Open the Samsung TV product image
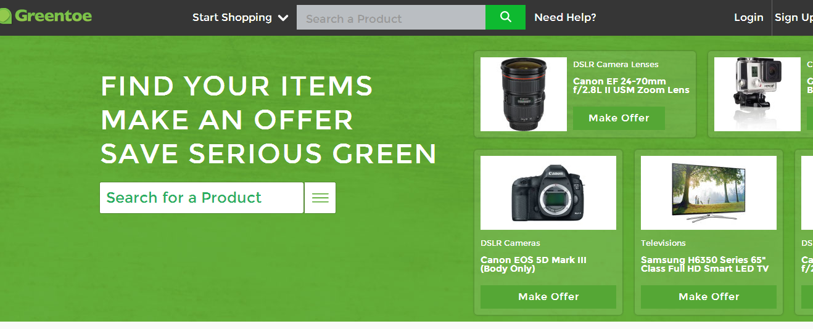The image size is (813, 329). [709, 193]
